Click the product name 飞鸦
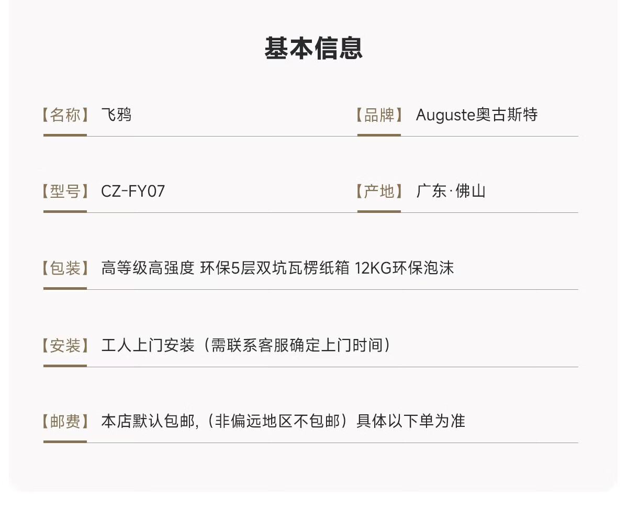 coord(116,115)
